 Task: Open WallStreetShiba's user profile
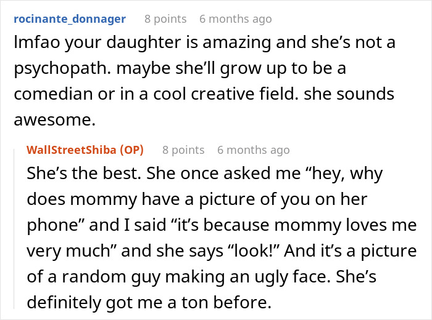coord(72,150)
